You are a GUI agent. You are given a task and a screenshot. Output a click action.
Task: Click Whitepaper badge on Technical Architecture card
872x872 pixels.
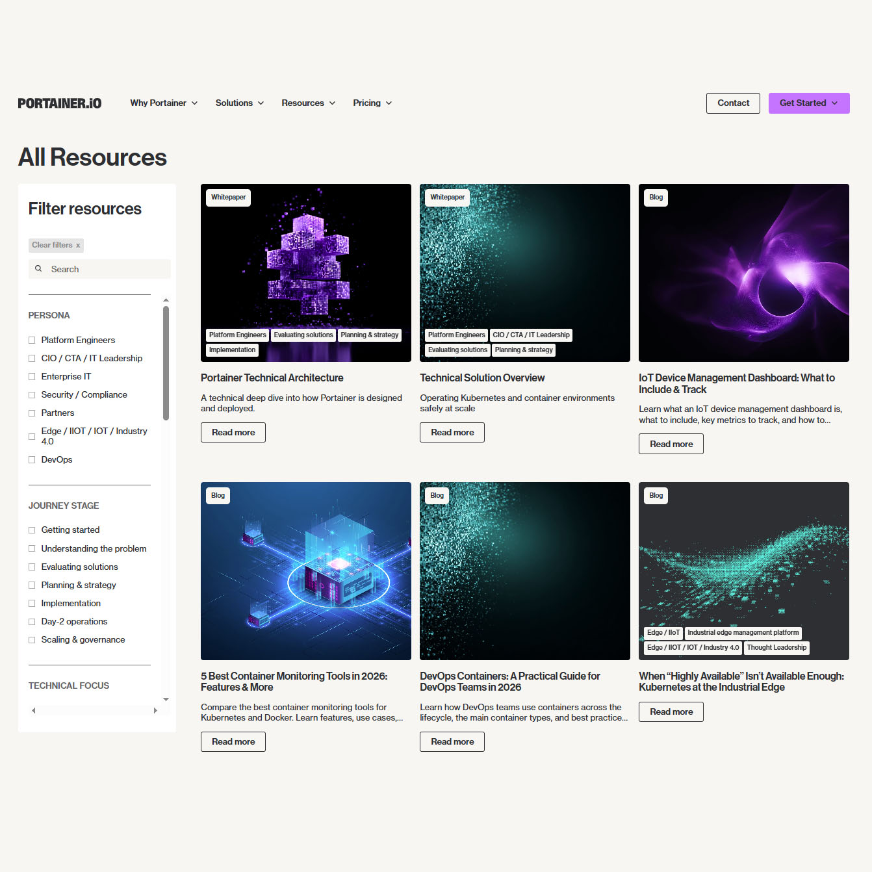point(228,198)
